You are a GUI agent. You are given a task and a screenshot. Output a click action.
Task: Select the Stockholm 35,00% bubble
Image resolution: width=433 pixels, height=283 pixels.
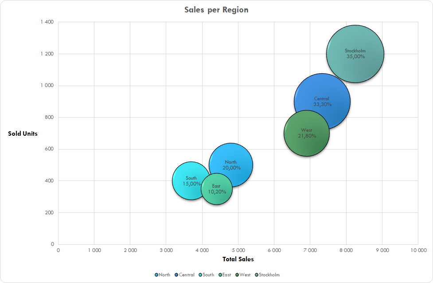click(x=355, y=53)
